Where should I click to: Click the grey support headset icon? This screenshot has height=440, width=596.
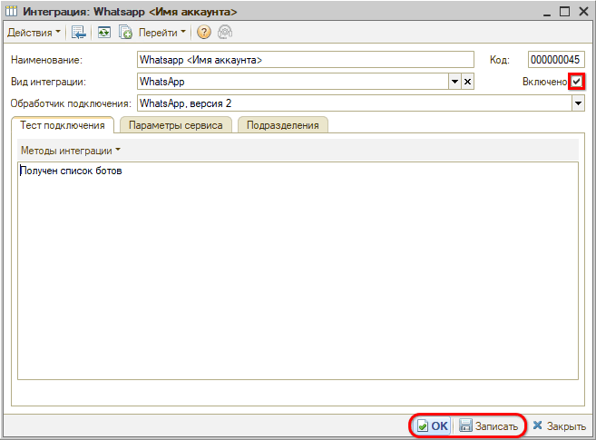click(224, 33)
